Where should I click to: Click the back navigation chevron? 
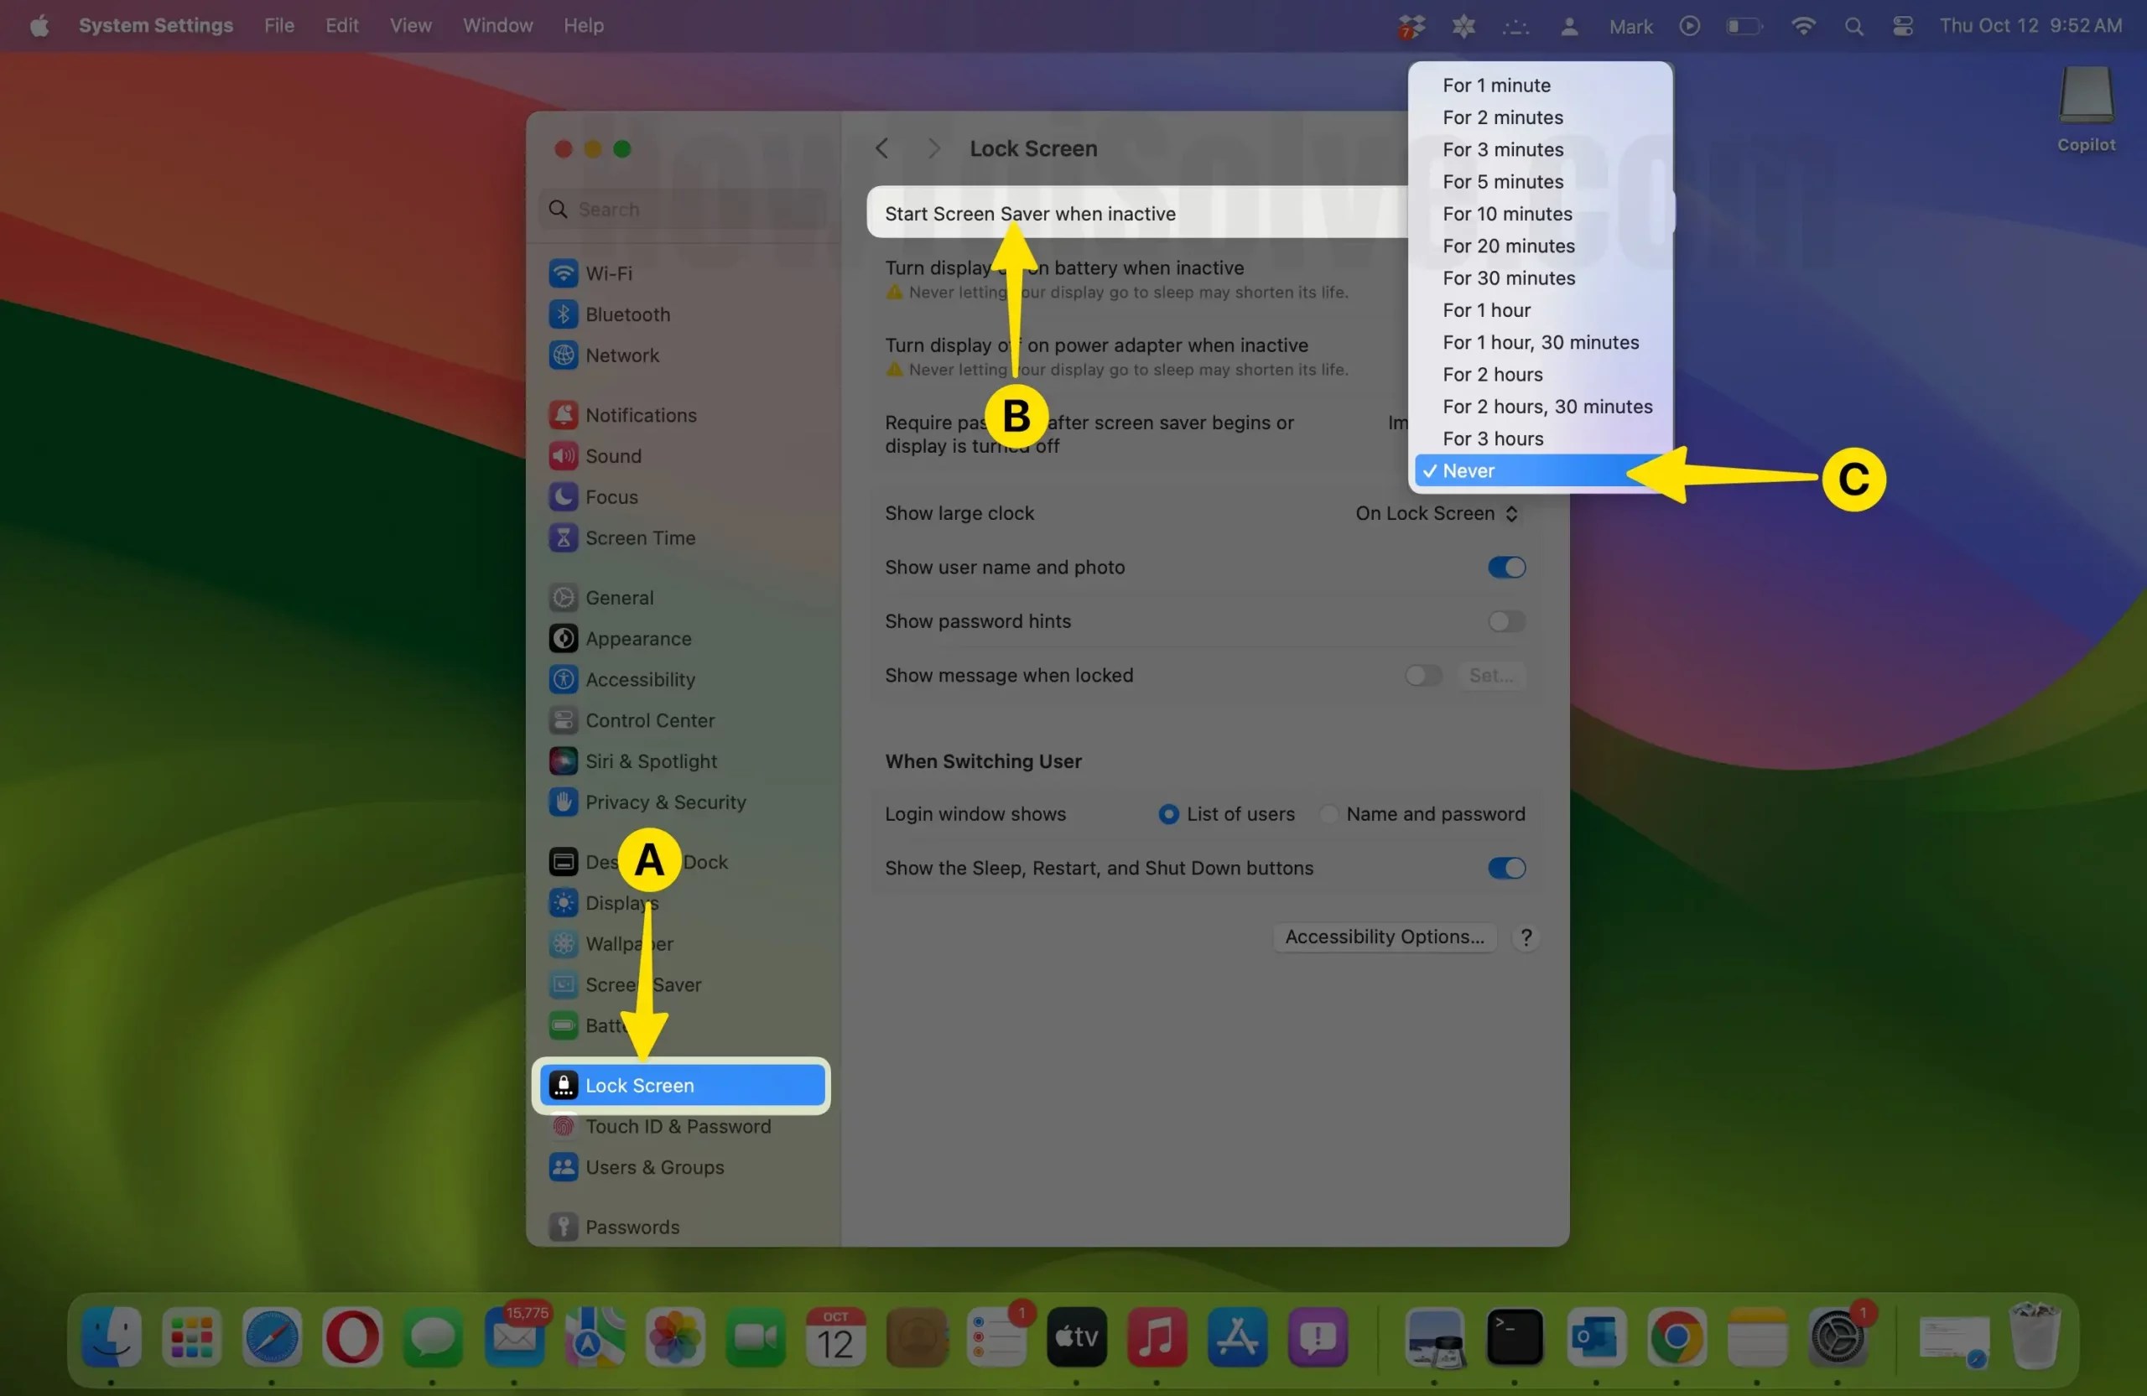881,148
